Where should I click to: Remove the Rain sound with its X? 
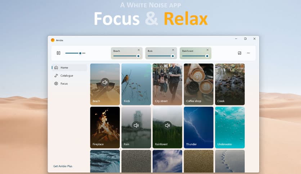pyautogui.click(x=173, y=50)
